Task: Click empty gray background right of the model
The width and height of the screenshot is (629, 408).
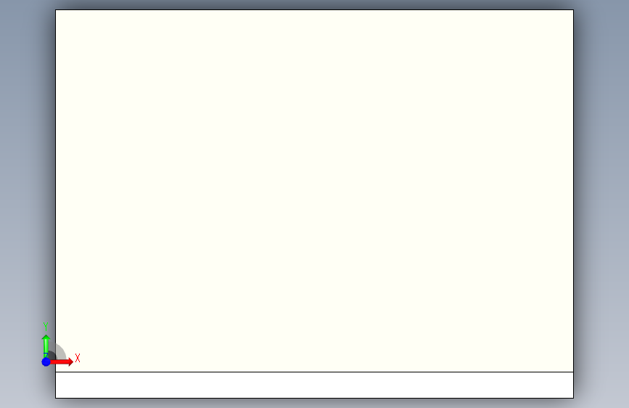Action: (x=601, y=201)
